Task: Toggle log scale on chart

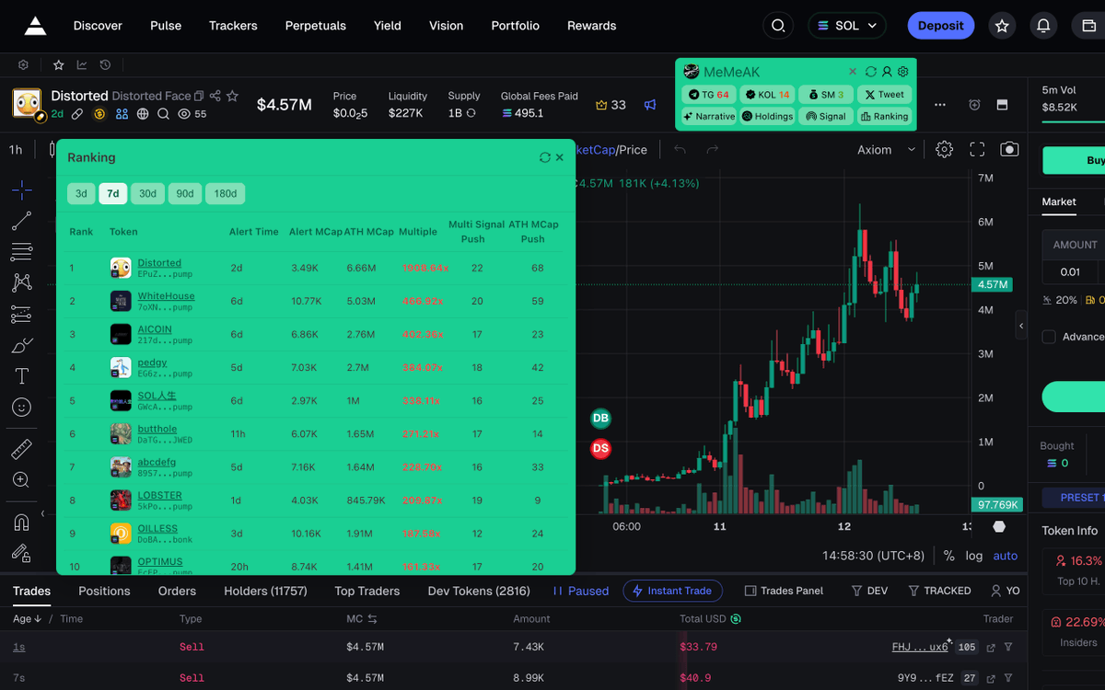Action: pyautogui.click(x=974, y=556)
